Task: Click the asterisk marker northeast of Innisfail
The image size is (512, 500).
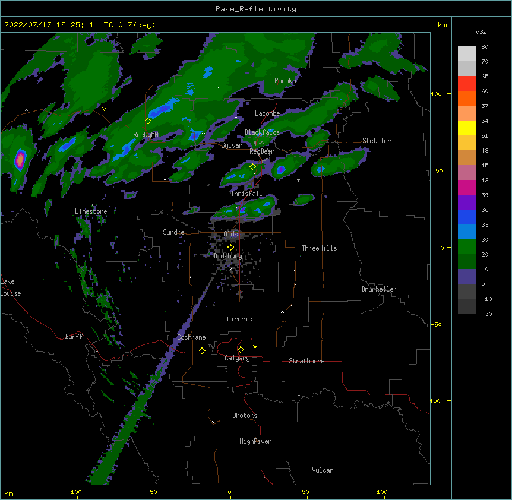Action: pyautogui.click(x=298, y=180)
